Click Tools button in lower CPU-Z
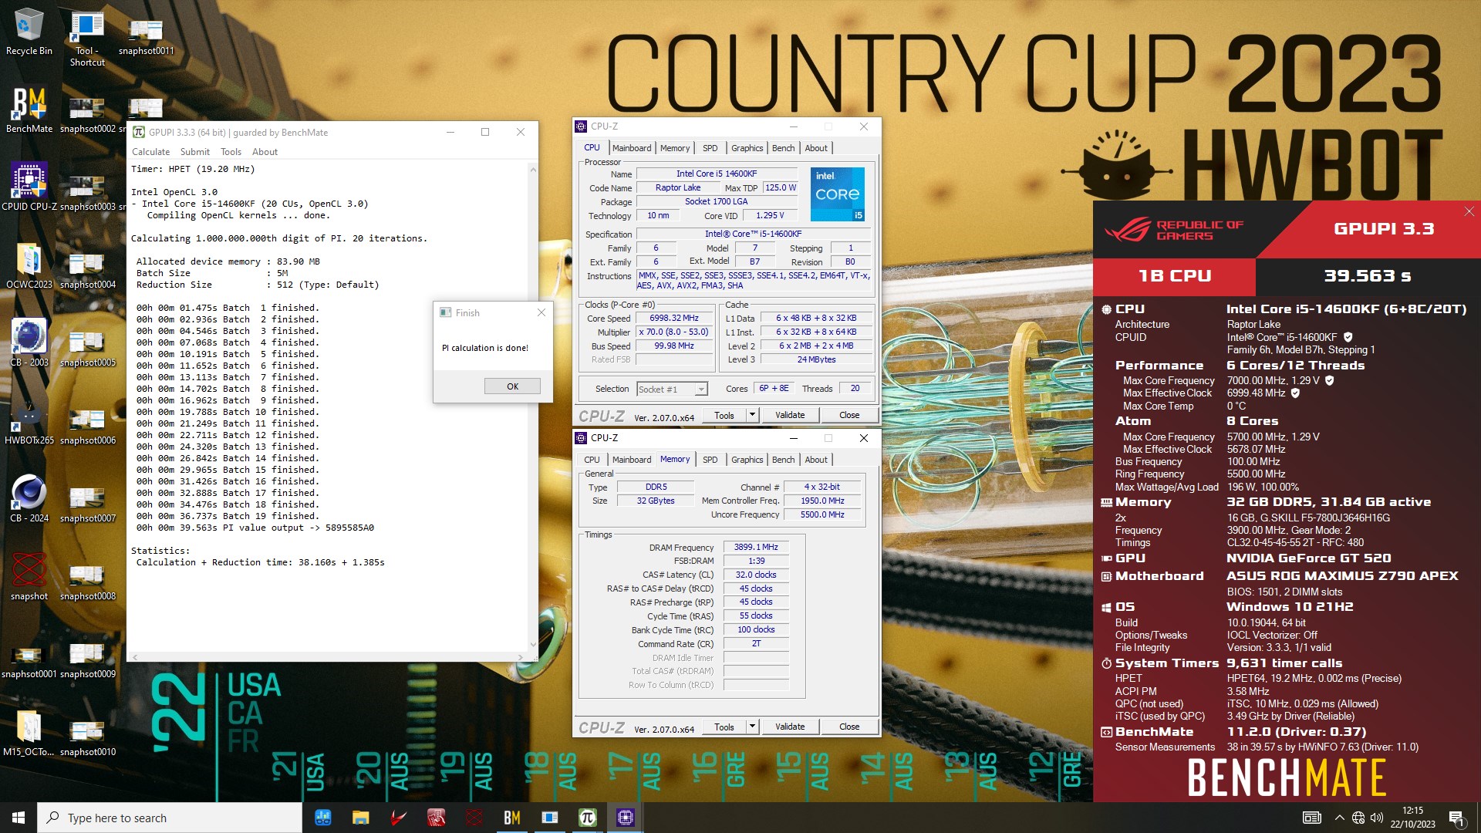Viewport: 1481px width, 833px height. (724, 727)
